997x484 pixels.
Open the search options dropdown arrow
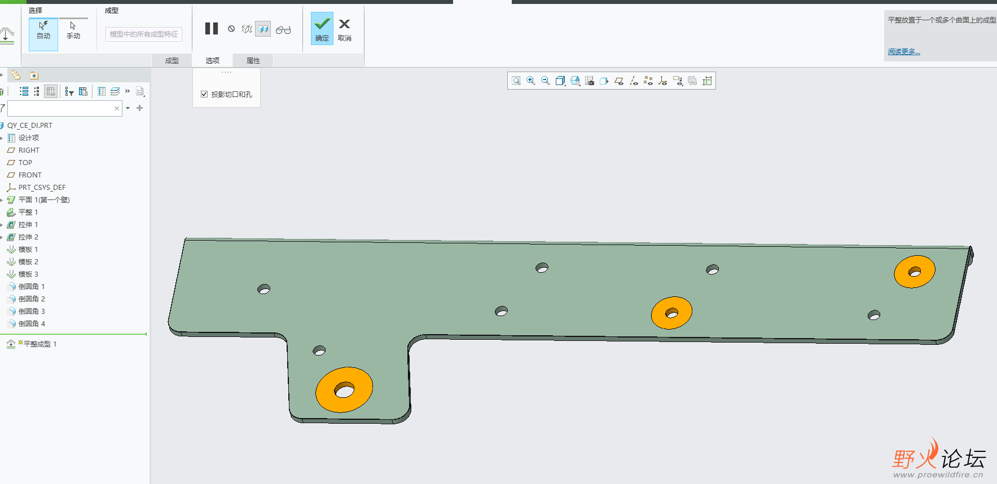coord(128,108)
